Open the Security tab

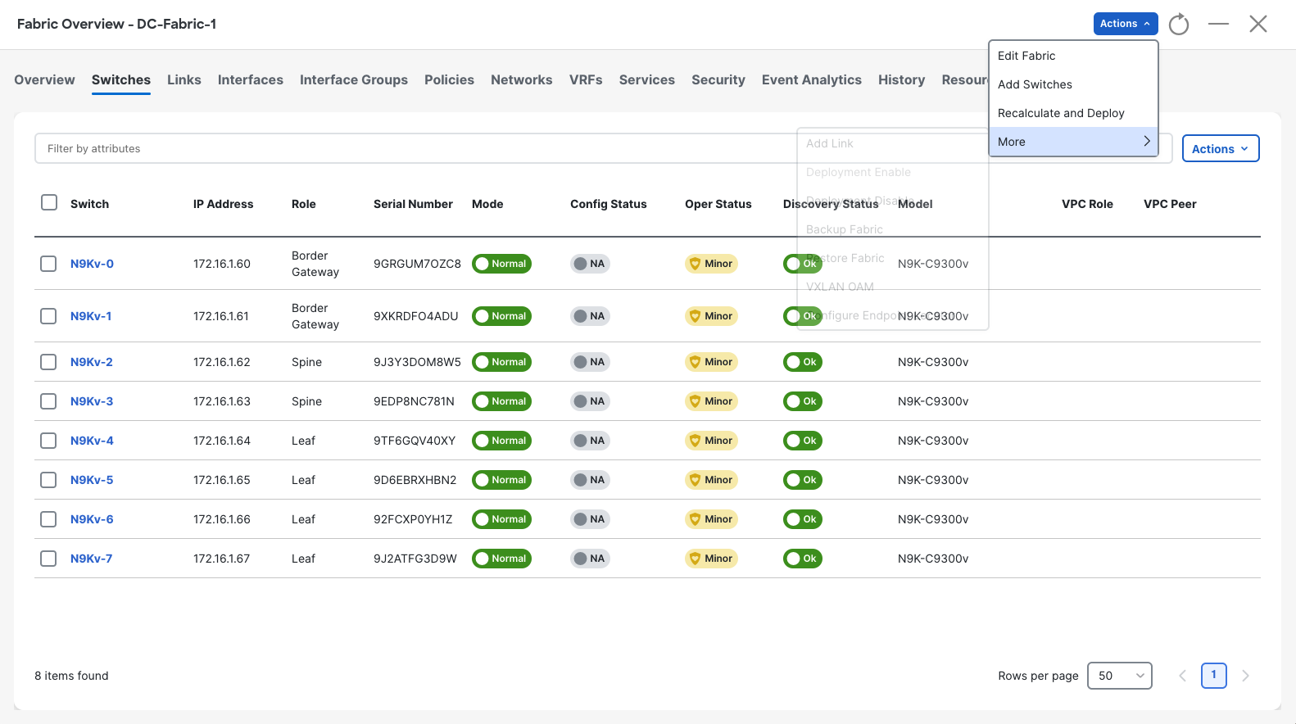point(718,79)
